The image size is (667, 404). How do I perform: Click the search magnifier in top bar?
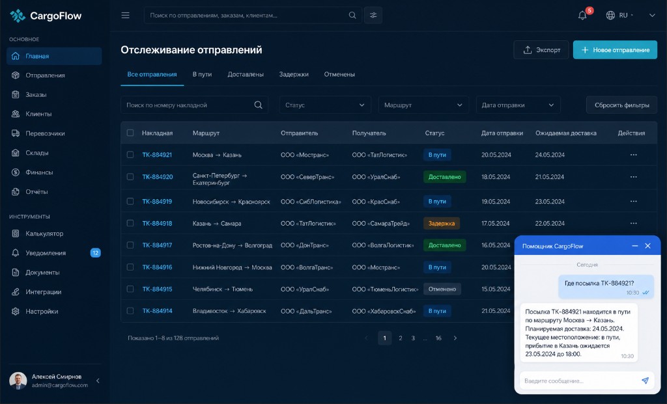click(352, 16)
